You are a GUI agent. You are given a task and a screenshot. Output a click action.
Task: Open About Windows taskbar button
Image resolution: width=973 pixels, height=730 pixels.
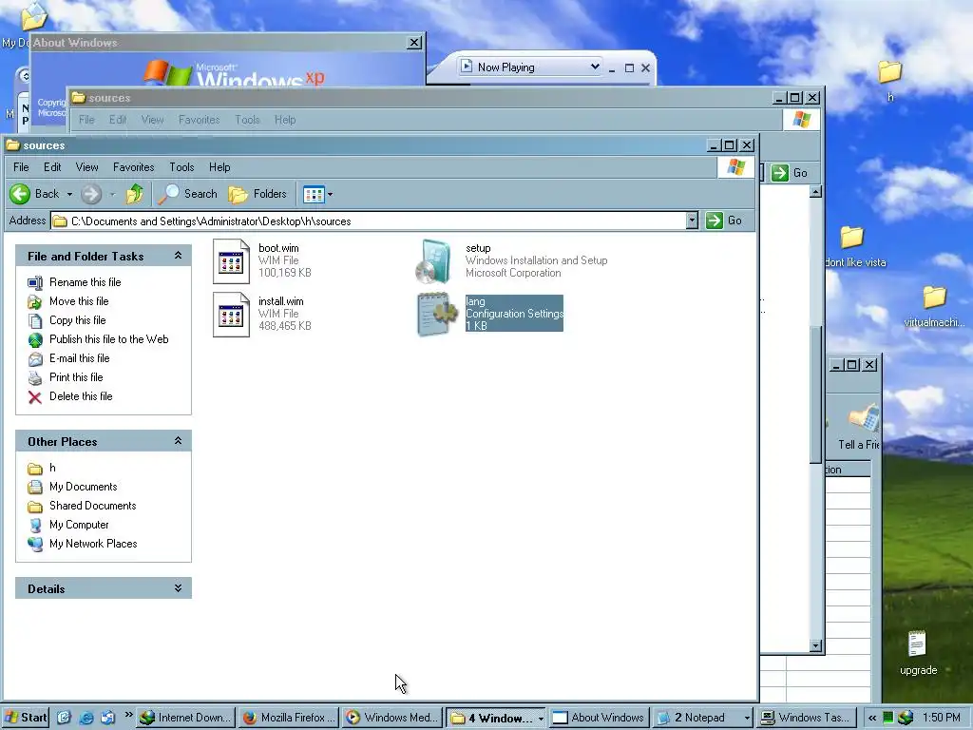[x=599, y=719]
